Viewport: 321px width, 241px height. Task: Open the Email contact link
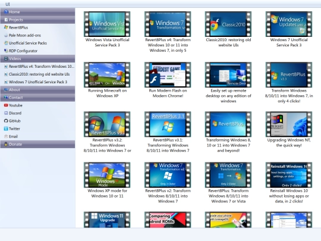[x=13, y=136]
